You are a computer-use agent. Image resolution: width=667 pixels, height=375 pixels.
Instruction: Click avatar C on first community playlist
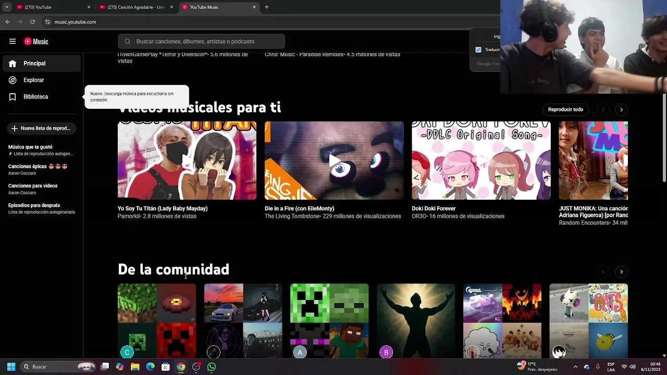[127, 353]
